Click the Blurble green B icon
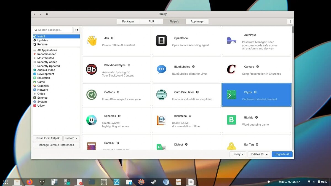331x186 pixels. pyautogui.click(x=231, y=120)
